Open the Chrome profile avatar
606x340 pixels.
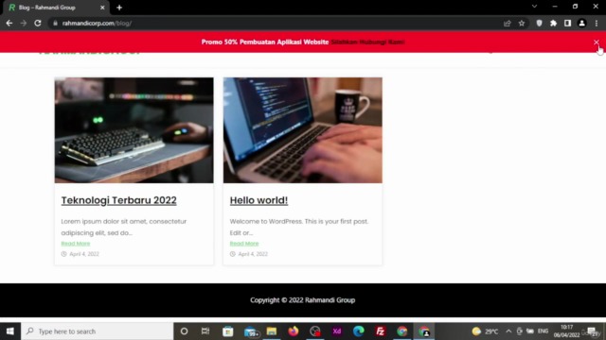[x=581, y=23]
